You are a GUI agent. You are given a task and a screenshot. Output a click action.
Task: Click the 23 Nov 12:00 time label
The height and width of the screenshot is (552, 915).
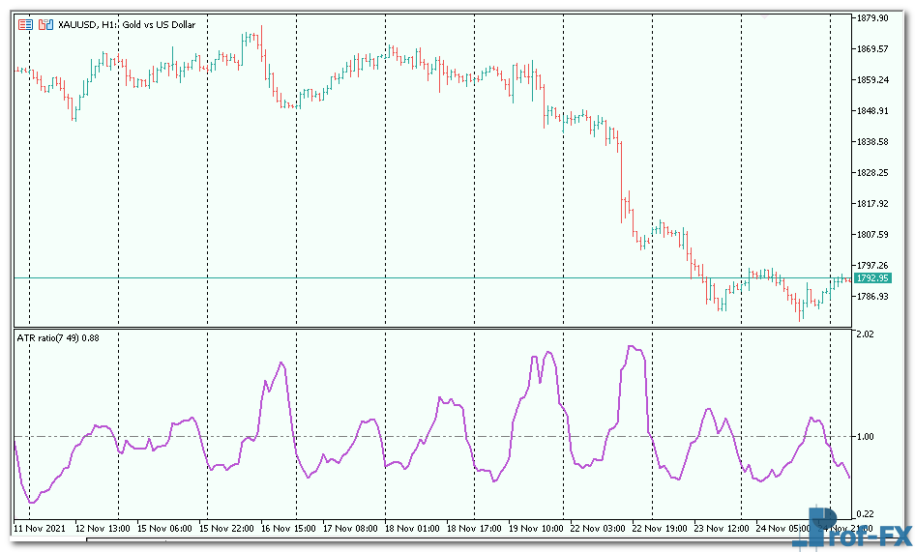722,529
